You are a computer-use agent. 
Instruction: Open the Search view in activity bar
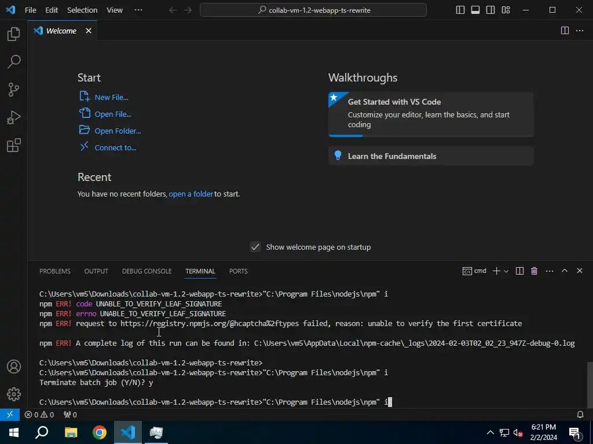[x=14, y=61]
